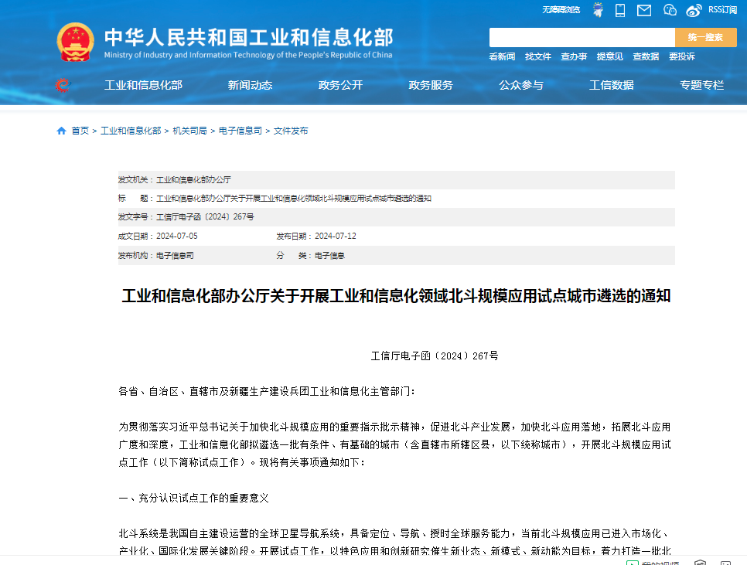Select the 工信数据 navigation item
The width and height of the screenshot is (747, 565).
pyautogui.click(x=611, y=85)
